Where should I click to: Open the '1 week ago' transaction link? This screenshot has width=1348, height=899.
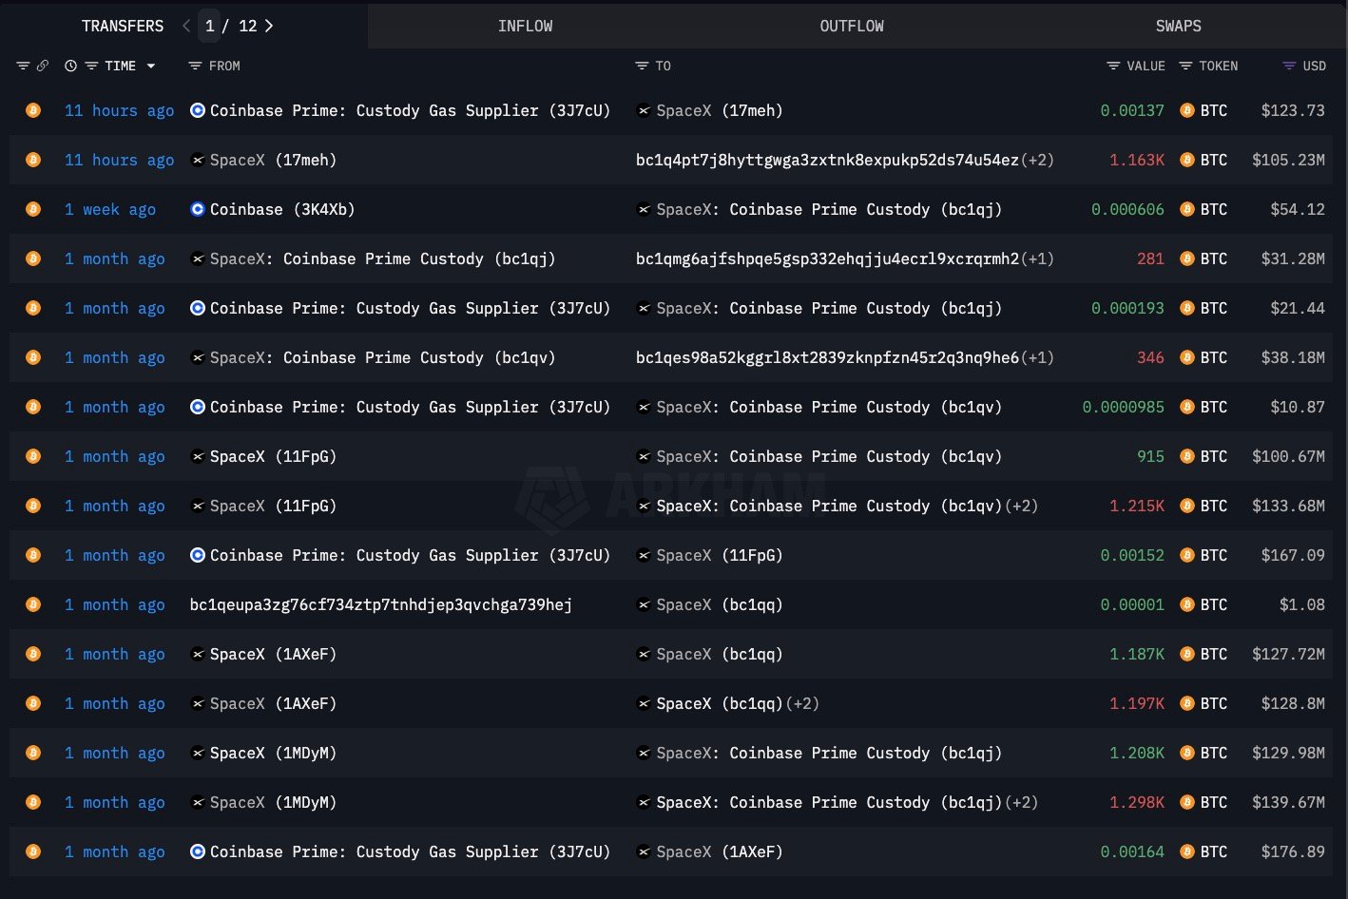coord(109,209)
